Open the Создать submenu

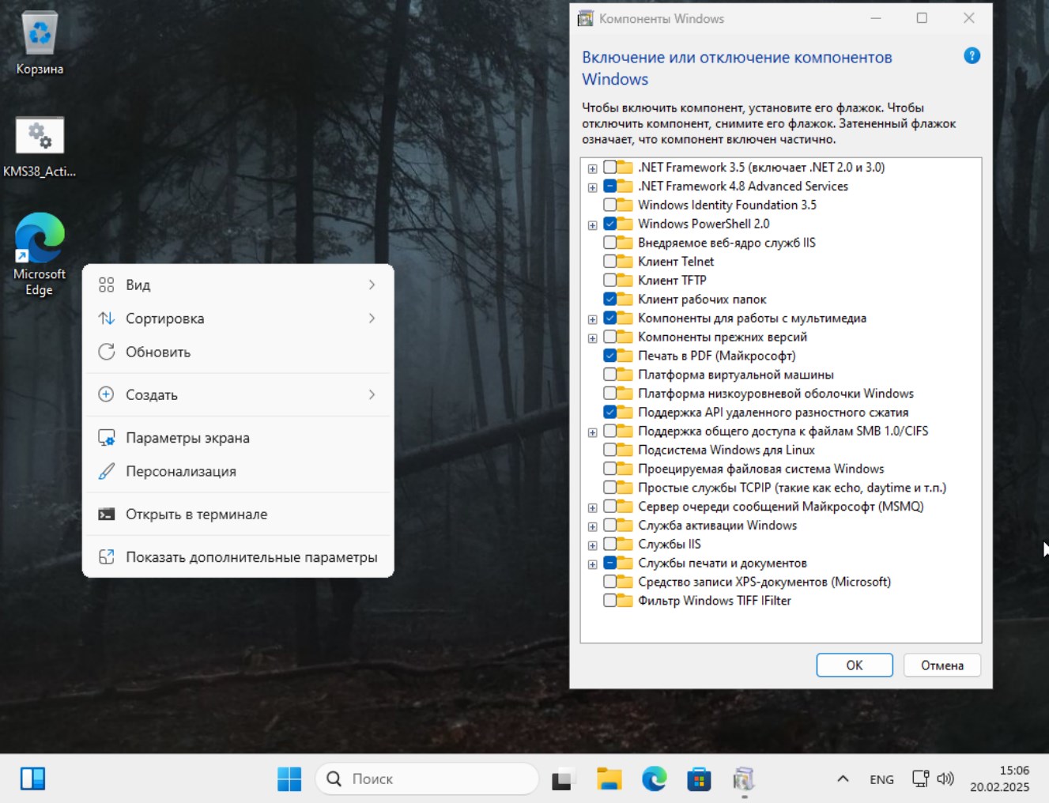click(x=238, y=394)
